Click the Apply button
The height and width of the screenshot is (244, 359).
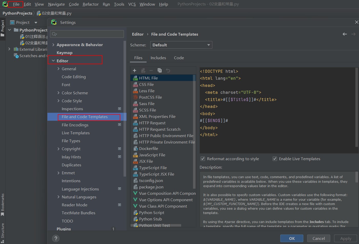pos(346,238)
